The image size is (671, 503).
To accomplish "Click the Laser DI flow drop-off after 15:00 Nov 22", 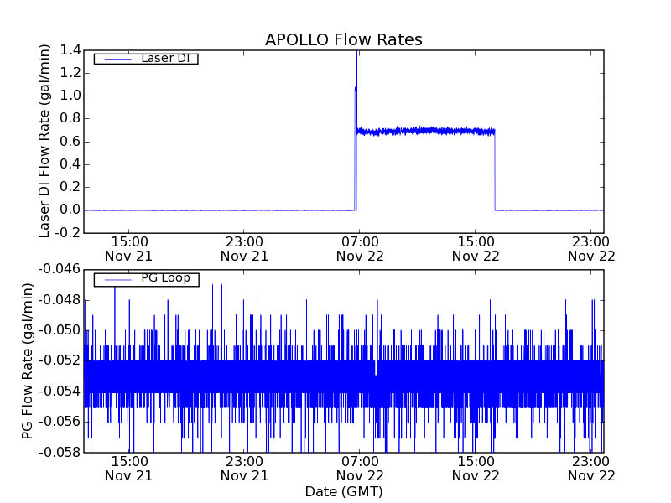I will click(x=495, y=168).
